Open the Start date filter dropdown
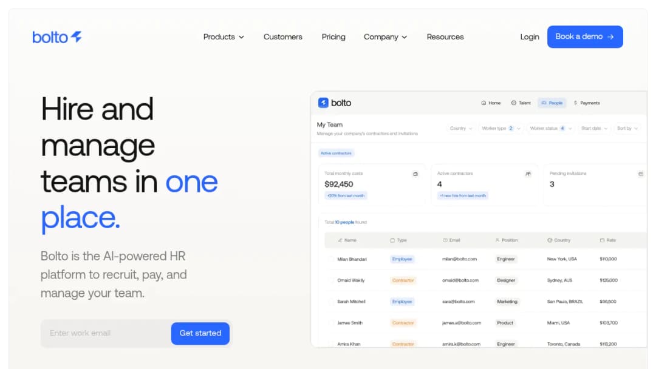Viewport: 656px width, 369px height. point(594,128)
